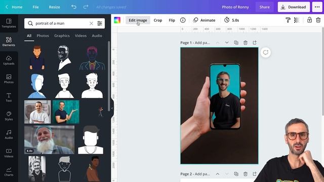The image size is (324, 182).
Task: Open the Videos sidebar panel
Action: pos(9,153)
